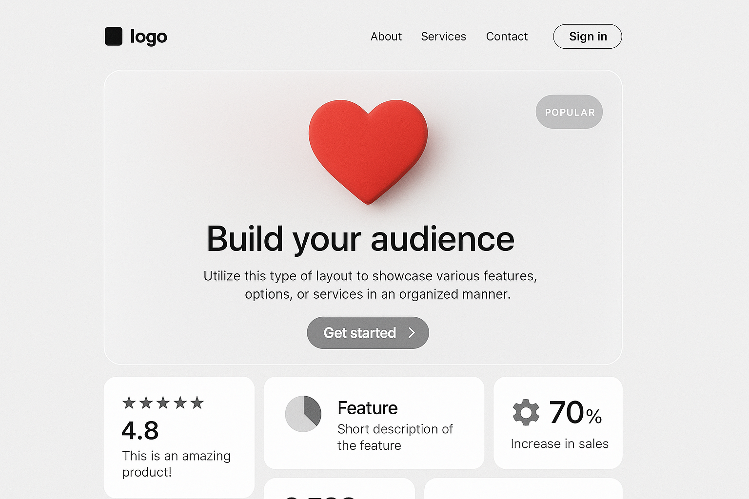Viewport: 749px width, 499px height.
Task: Select the "Build your audience" heading
Action: (x=360, y=239)
